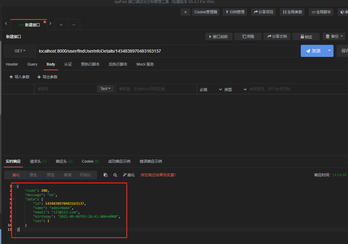The width and height of the screenshot is (348, 244).
Task: Click the 参数名 parameter name field
Action: pyautogui.click(x=65, y=89)
